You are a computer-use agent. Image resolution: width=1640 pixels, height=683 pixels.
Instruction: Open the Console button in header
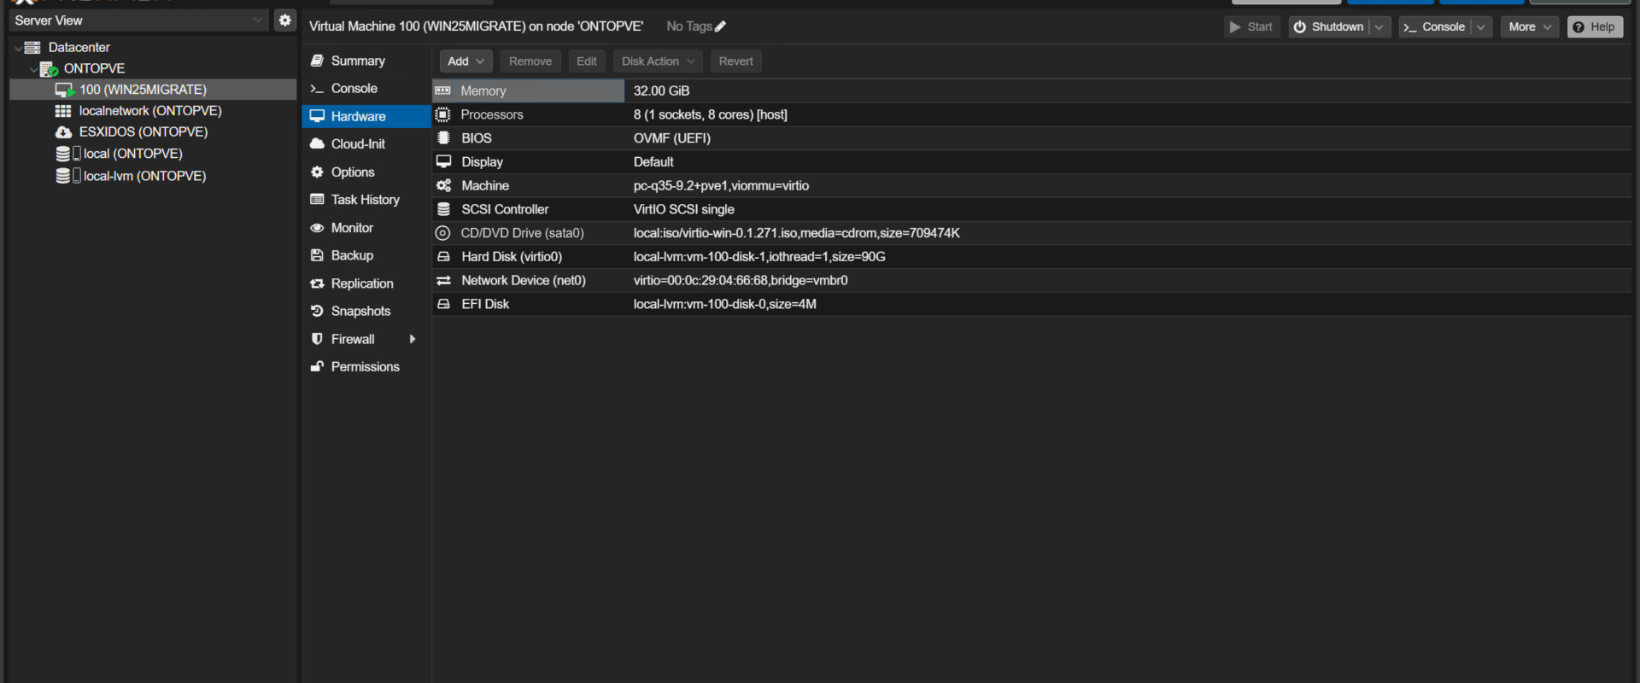click(1435, 27)
